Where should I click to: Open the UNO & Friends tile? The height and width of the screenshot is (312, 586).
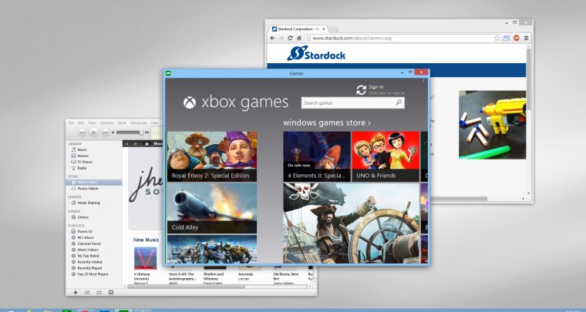pos(386,156)
